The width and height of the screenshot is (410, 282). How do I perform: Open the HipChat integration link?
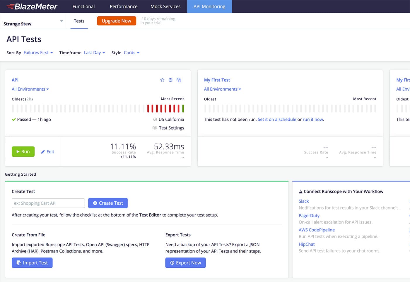pos(307,244)
